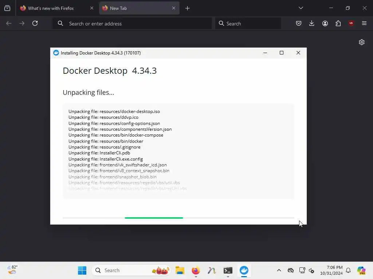373x279 pixels.
Task: Focus the Search or enter address bar
Action: pos(132,24)
